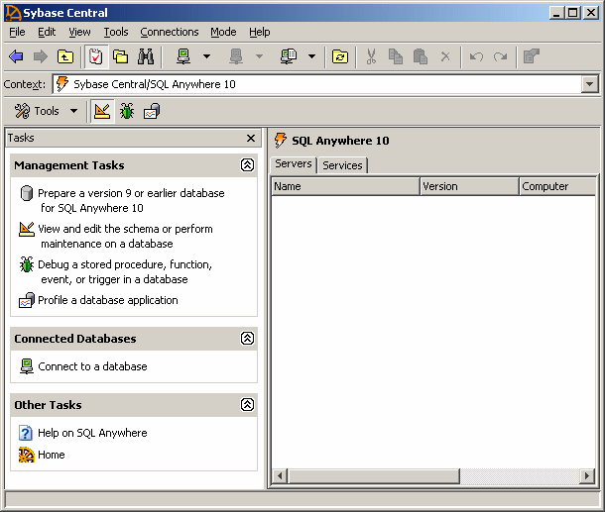The image size is (605, 512).
Task: Open the View menu
Action: pyautogui.click(x=79, y=32)
